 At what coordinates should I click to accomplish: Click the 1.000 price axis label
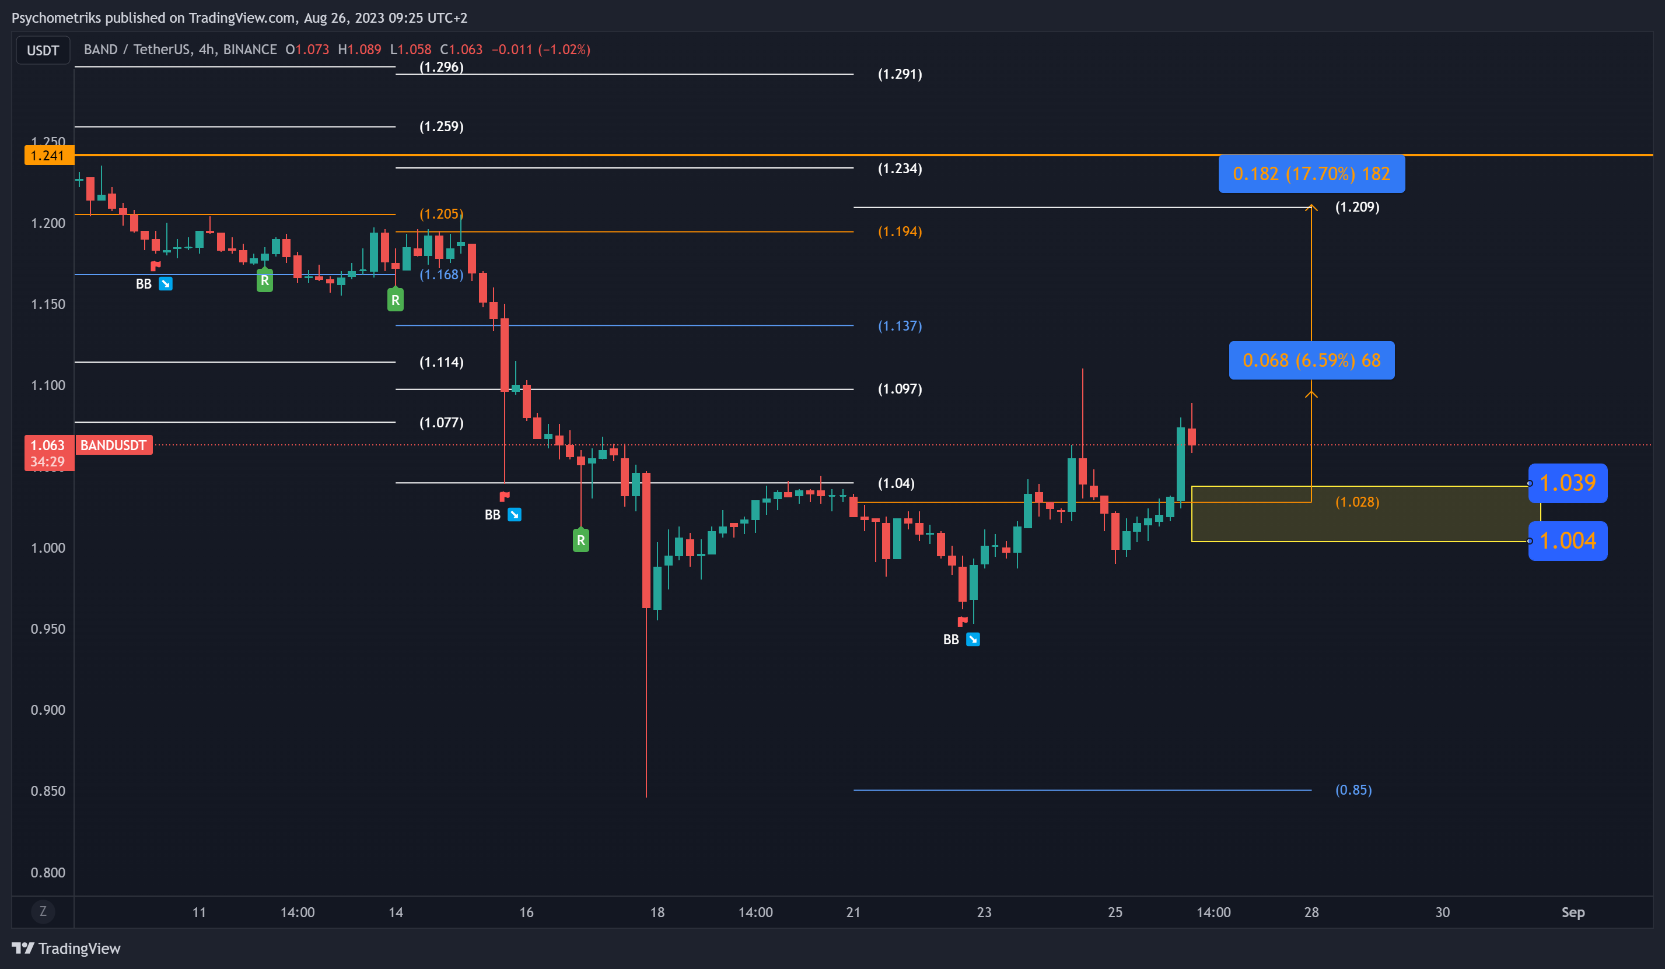[48, 547]
